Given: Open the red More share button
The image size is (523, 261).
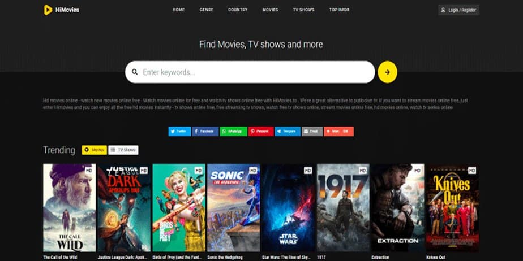Looking at the screenshot, I should pyautogui.click(x=339, y=131).
